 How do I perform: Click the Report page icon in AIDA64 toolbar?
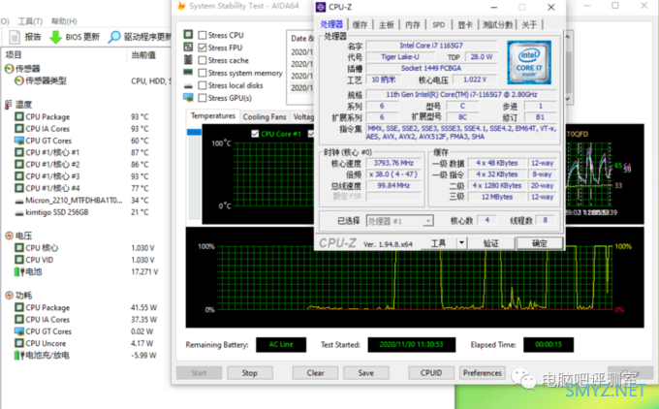pos(15,37)
